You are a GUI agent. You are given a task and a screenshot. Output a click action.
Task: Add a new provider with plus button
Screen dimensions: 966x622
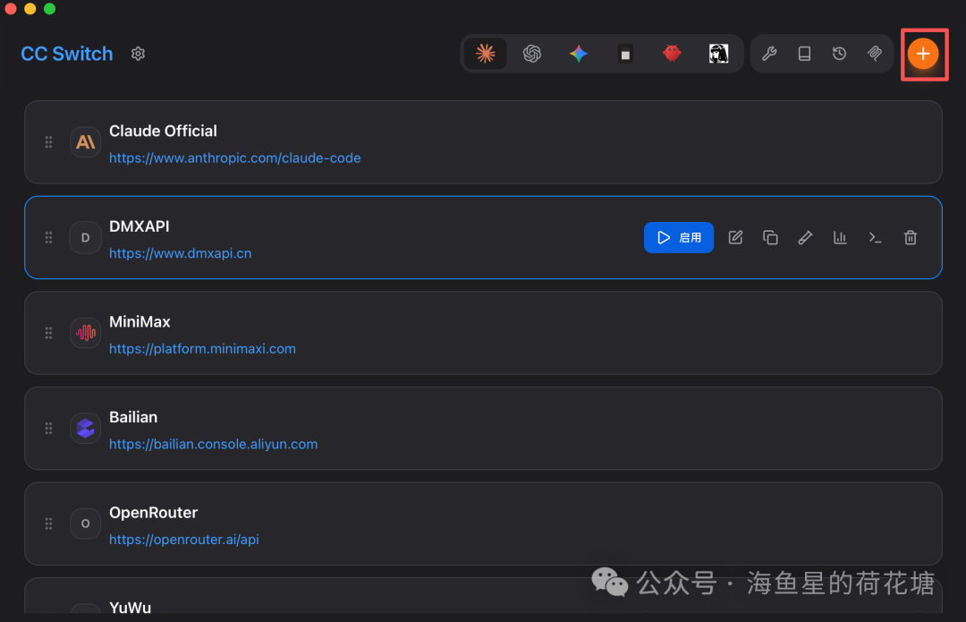point(923,54)
